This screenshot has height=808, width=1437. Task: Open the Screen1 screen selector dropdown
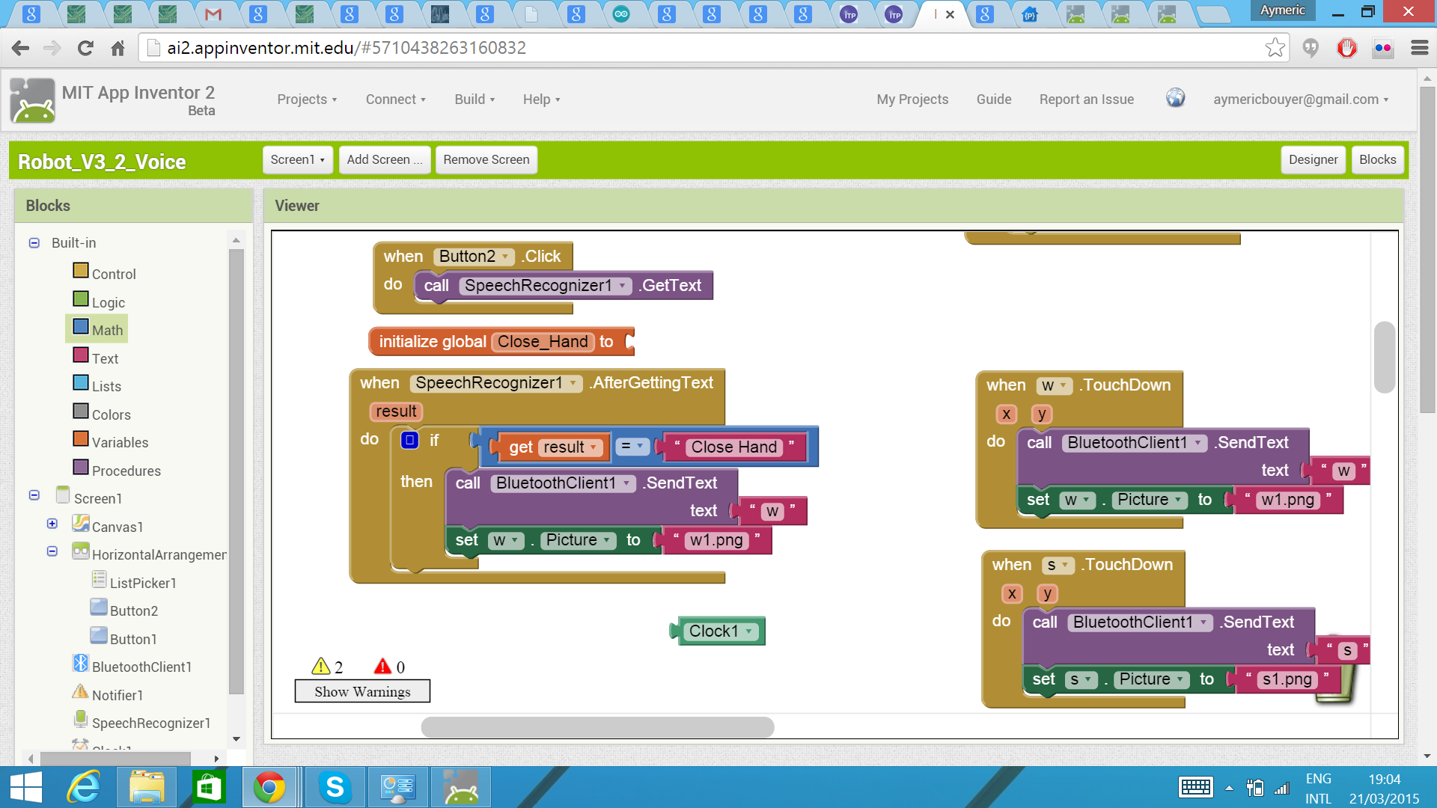(297, 159)
